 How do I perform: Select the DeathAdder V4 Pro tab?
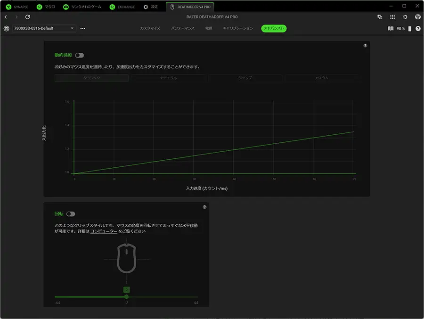[x=190, y=7]
